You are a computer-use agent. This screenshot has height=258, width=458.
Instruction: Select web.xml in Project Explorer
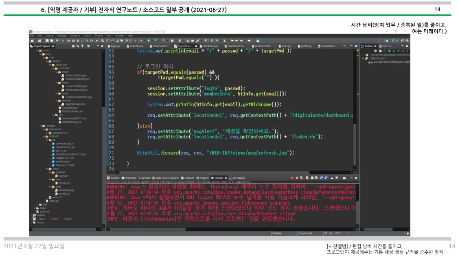click(x=55, y=197)
